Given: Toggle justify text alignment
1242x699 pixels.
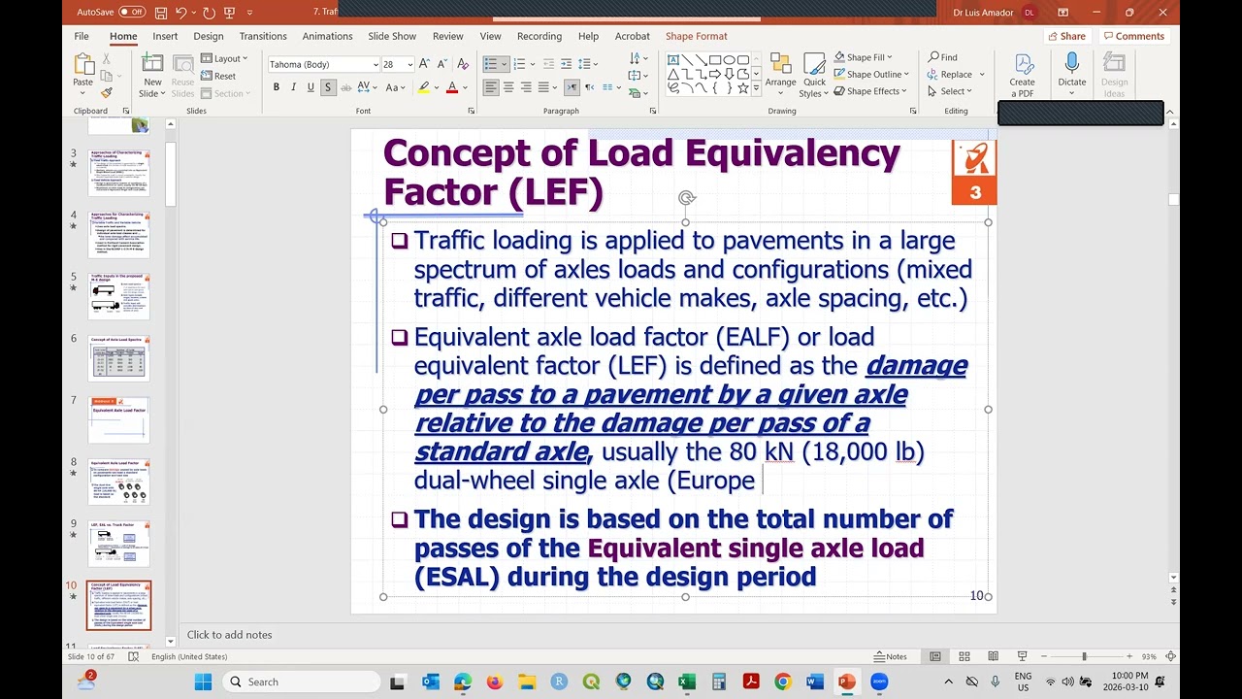Looking at the screenshot, I should [x=544, y=87].
